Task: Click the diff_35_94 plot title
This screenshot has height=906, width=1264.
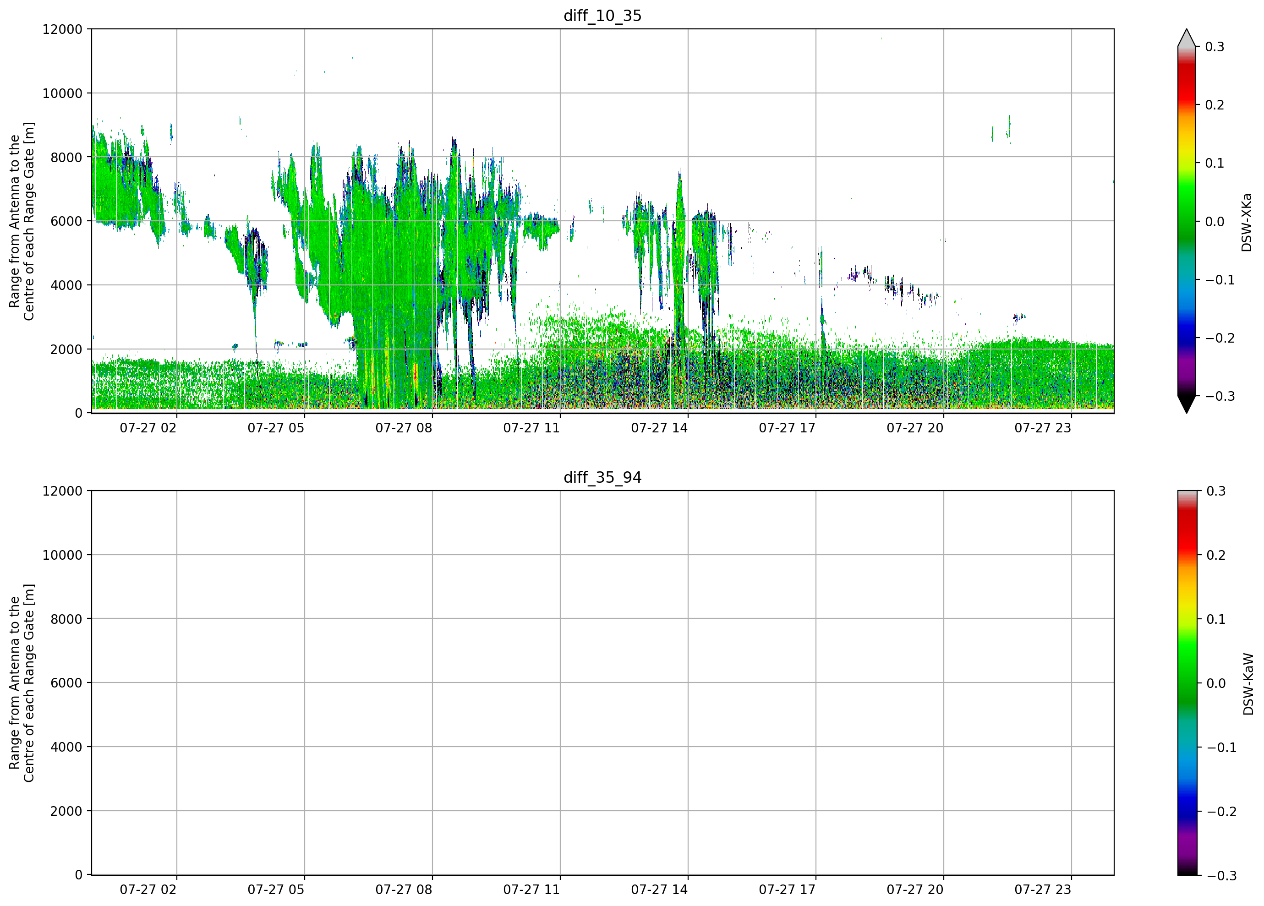Action: pos(602,478)
